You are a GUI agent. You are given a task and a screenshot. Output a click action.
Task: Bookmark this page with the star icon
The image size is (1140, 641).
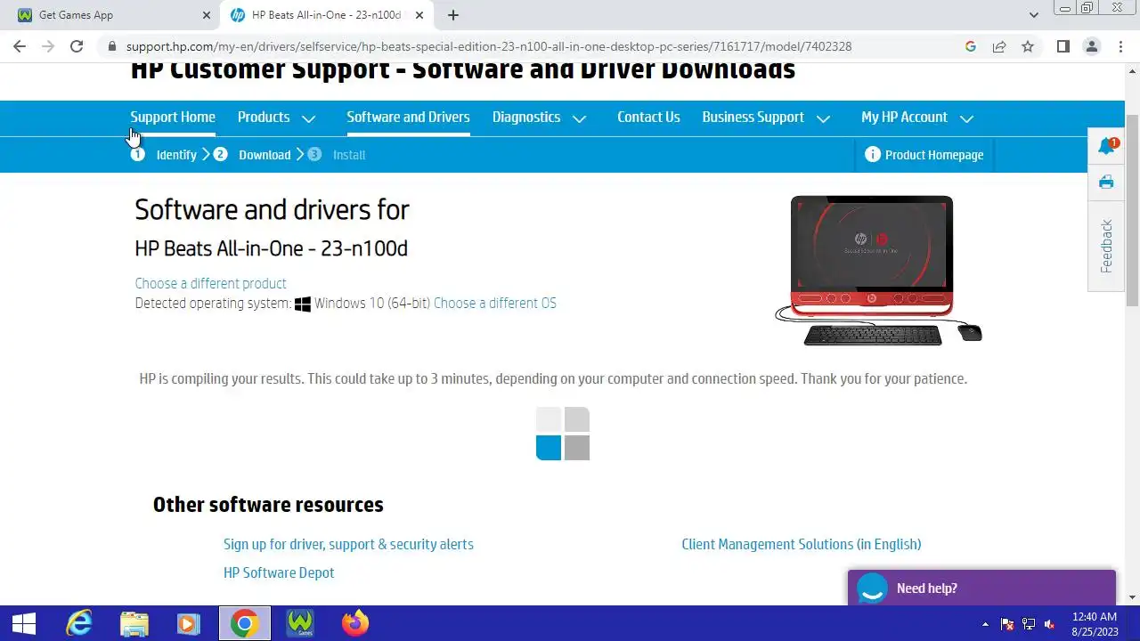[x=1028, y=46]
